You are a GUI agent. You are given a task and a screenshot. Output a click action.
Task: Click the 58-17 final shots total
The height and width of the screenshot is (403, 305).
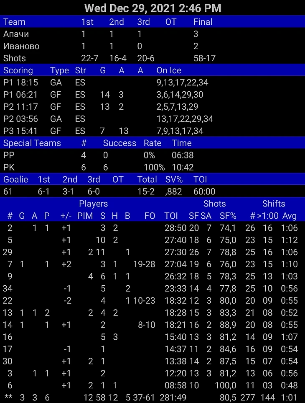204,58
